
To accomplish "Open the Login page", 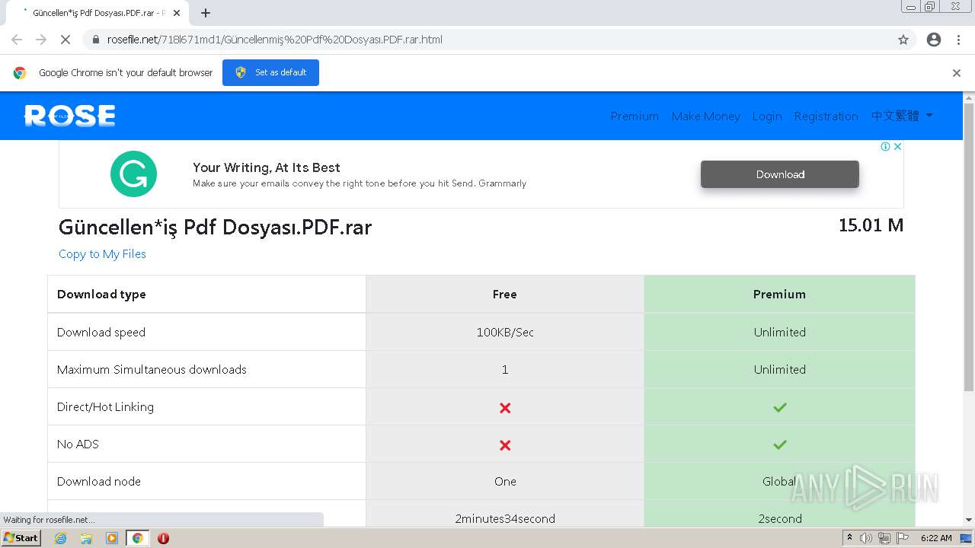I will (x=767, y=116).
